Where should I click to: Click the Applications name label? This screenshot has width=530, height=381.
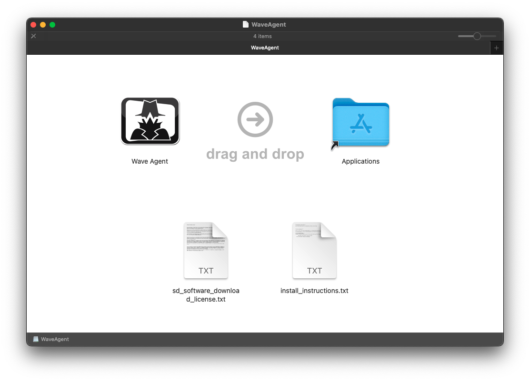(360, 161)
